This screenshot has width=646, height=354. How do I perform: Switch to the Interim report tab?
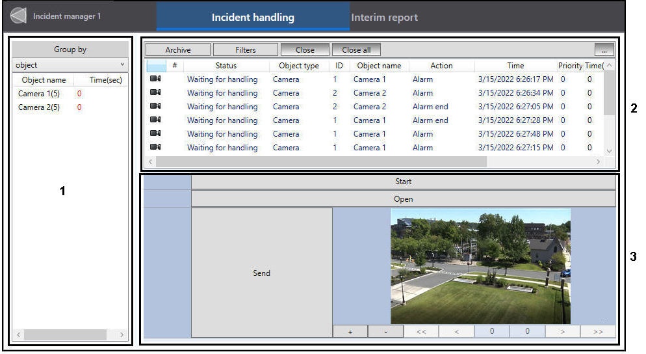pyautogui.click(x=384, y=18)
